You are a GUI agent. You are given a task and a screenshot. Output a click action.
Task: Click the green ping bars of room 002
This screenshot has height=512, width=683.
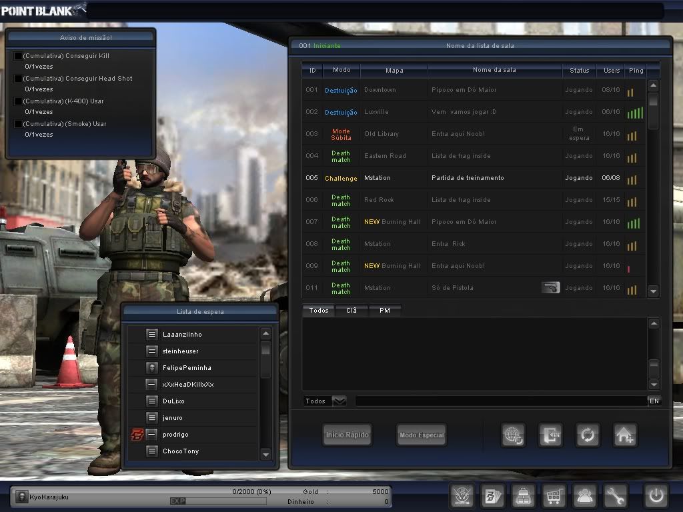pos(635,113)
